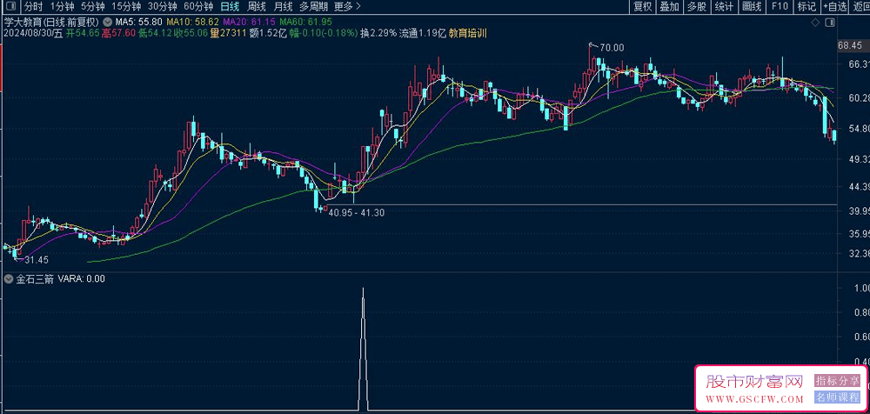The image size is (870, 414).
Task: Click the MA20: 61.15 label
Action: click(249, 23)
